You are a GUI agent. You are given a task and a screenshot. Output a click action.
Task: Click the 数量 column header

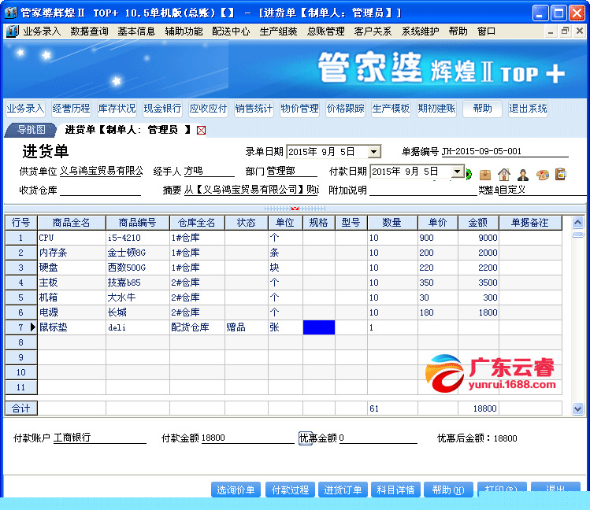(x=392, y=223)
